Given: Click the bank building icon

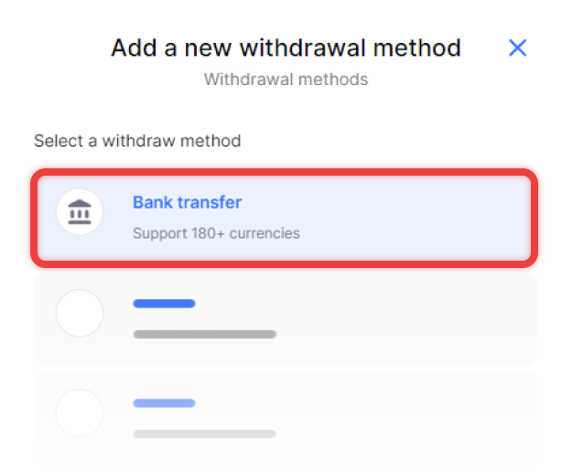Looking at the screenshot, I should pos(80,213).
